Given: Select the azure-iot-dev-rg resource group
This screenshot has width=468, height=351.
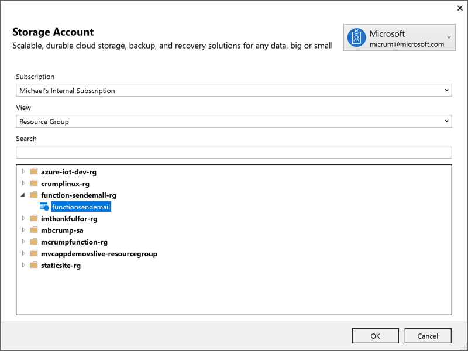Looking at the screenshot, I should [68, 172].
